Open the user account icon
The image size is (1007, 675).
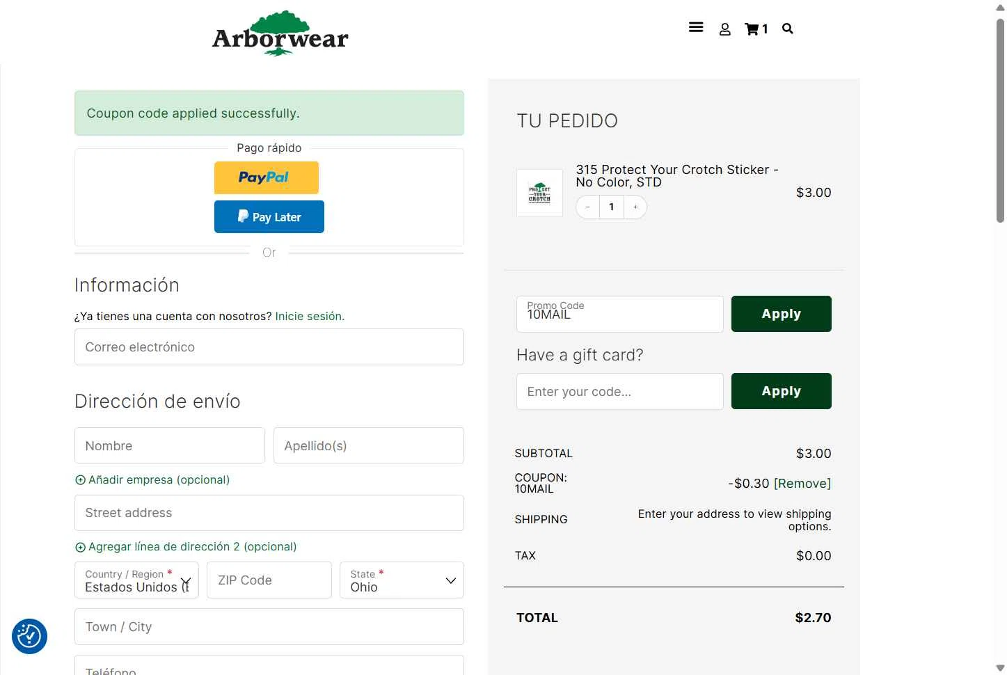(724, 29)
